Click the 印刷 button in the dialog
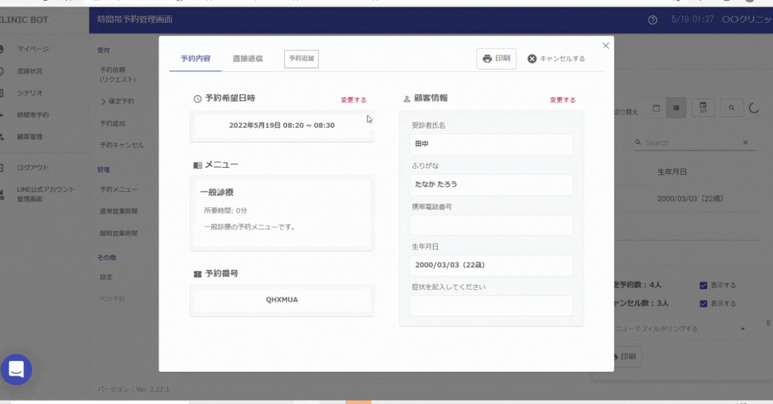 (496, 59)
